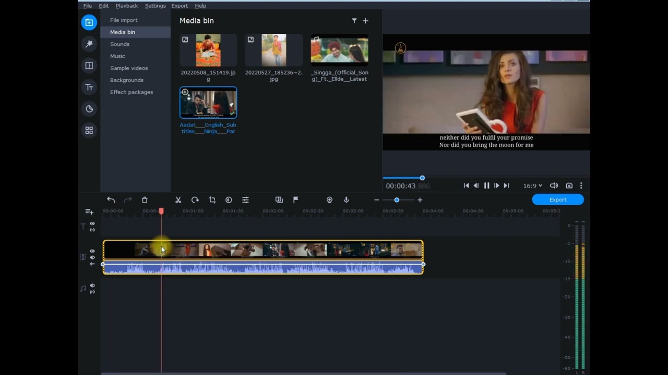This screenshot has width=668, height=375.
Task: Add new media with plus icon
Action: click(365, 21)
